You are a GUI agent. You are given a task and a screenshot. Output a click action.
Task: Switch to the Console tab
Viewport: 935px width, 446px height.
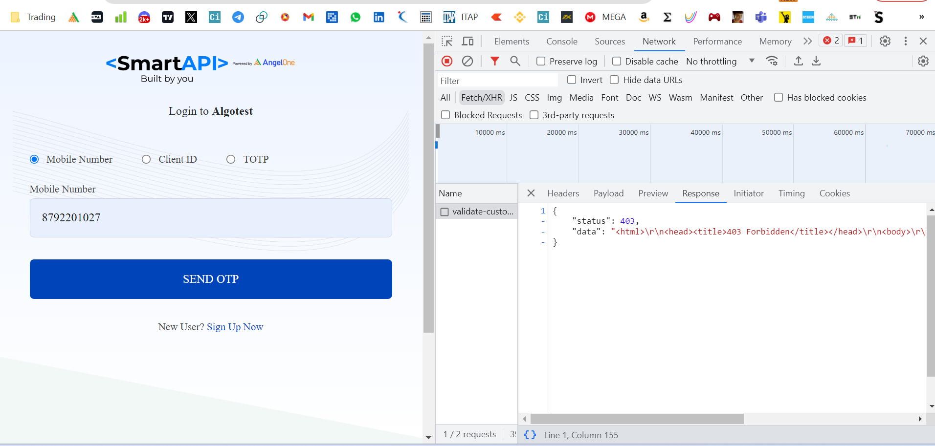[562, 42]
